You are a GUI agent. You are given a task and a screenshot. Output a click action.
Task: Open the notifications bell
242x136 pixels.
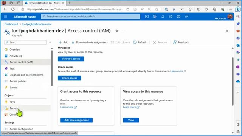pyautogui.click(x=163, y=17)
